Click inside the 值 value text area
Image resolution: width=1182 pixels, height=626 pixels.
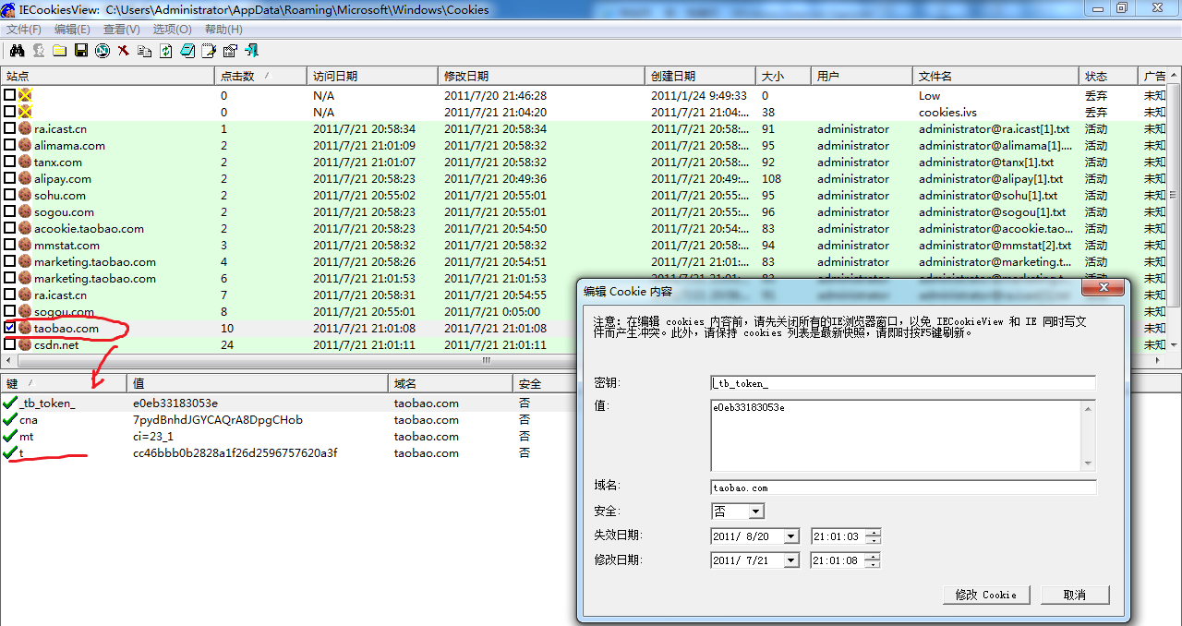[896, 436]
